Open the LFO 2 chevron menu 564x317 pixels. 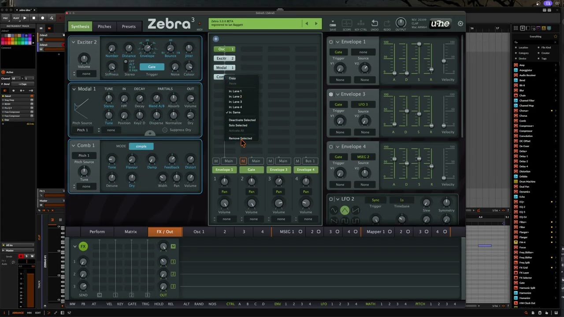pyautogui.click(x=338, y=199)
